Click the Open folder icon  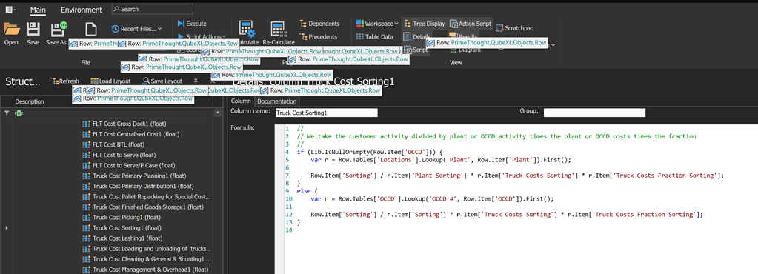(11, 30)
